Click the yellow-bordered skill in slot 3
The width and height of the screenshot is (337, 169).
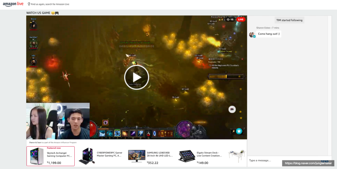pos(117,133)
